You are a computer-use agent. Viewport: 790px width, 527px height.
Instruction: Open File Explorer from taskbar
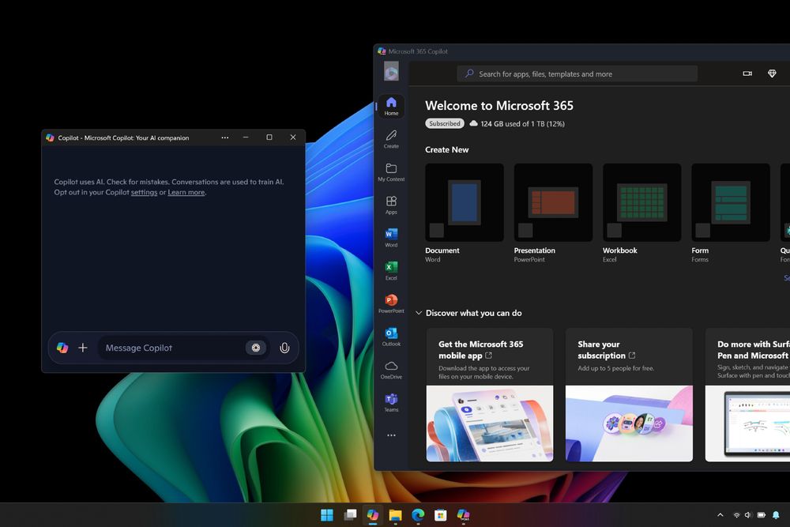click(x=396, y=515)
